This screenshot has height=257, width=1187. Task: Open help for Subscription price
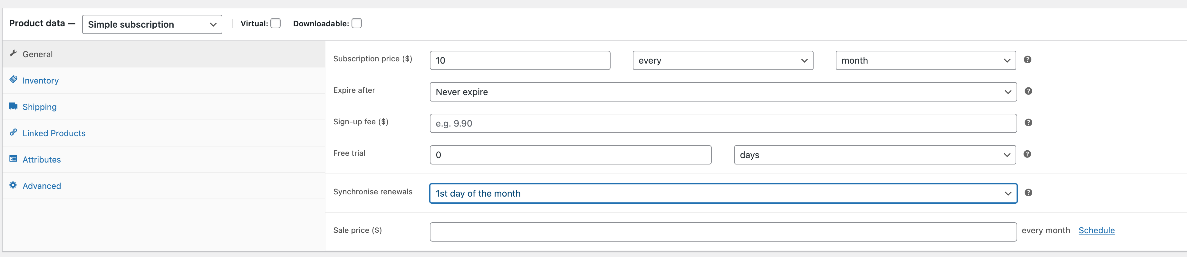click(x=1028, y=59)
